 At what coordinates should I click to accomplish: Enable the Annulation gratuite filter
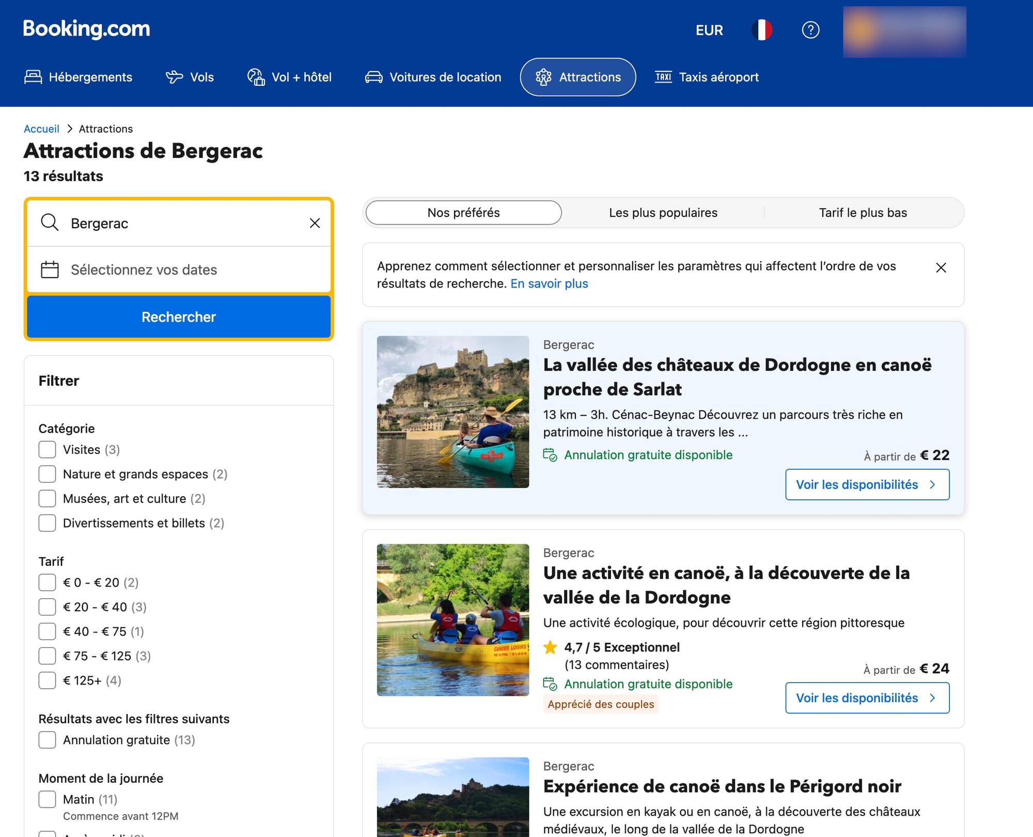tap(48, 740)
